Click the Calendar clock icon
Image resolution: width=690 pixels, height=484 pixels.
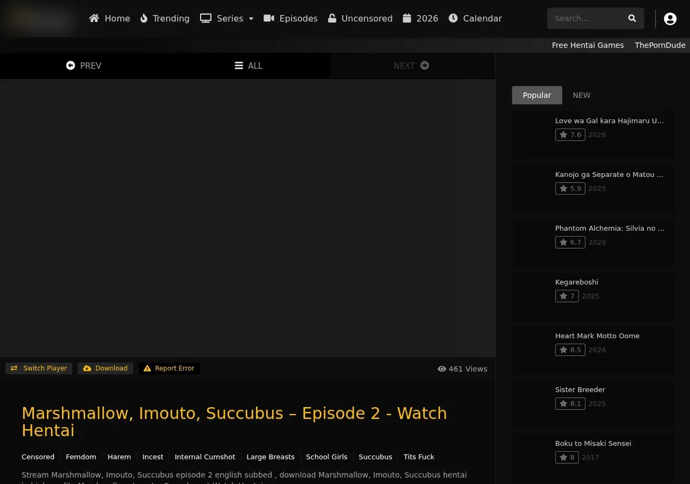click(453, 18)
